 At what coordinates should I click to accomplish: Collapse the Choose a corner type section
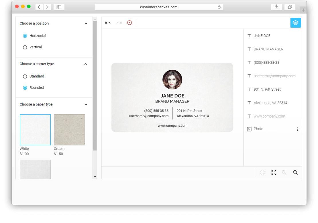86,64
